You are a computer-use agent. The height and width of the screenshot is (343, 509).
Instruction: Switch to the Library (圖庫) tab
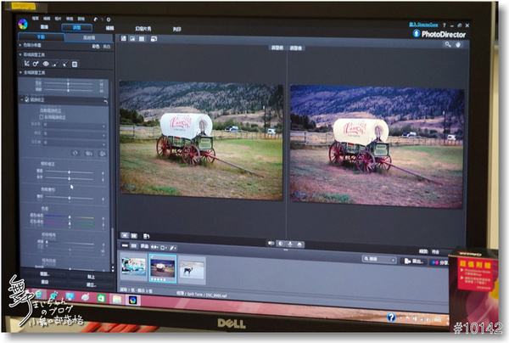44,26
